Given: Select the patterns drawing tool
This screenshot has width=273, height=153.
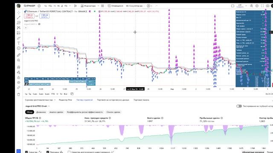Looking at the screenshot, I should click(19, 28).
